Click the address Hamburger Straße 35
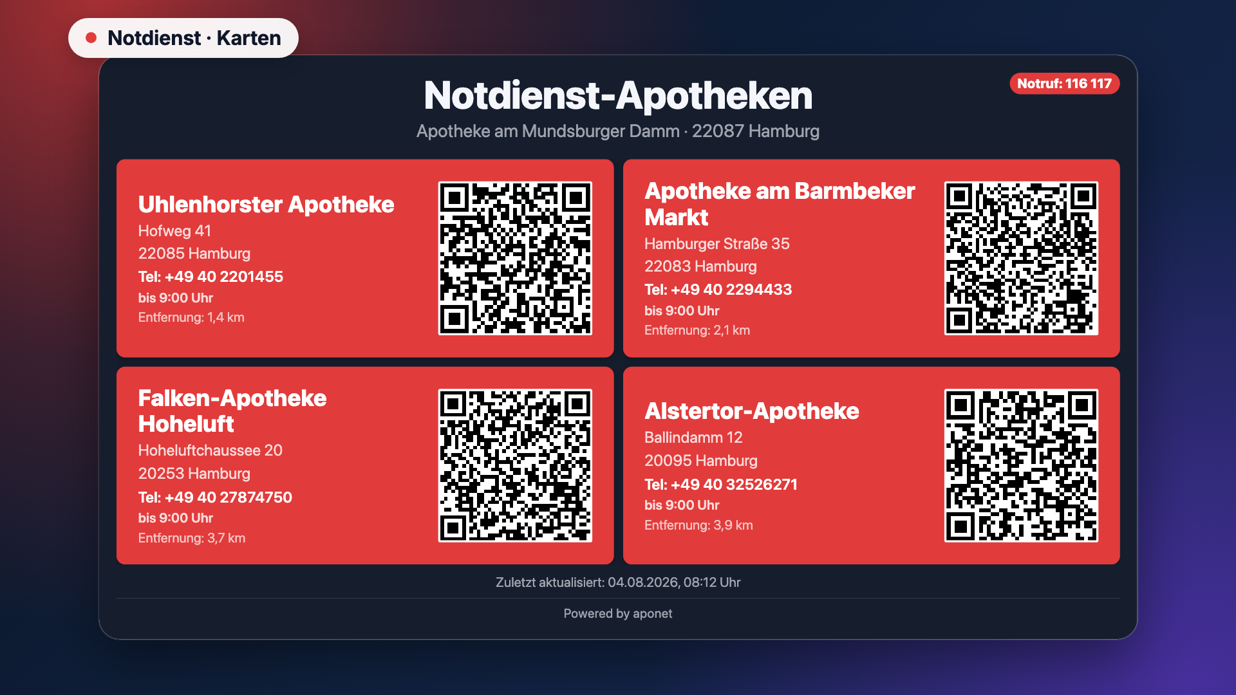1236x695 pixels. (716, 244)
